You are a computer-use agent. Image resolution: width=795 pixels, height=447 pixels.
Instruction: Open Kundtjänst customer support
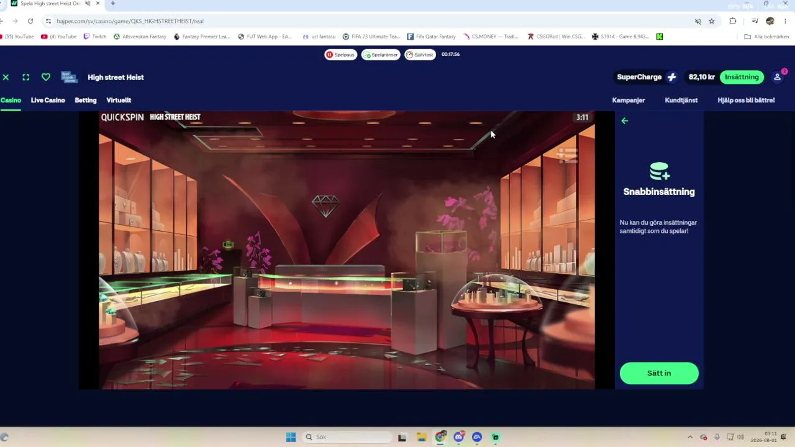coord(681,100)
